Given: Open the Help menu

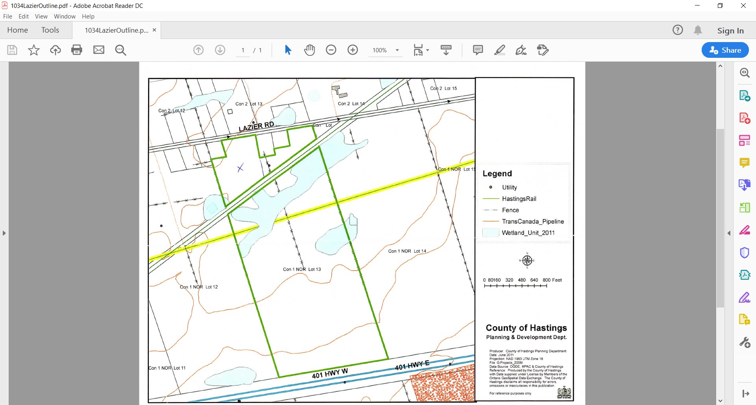Looking at the screenshot, I should coord(88,17).
